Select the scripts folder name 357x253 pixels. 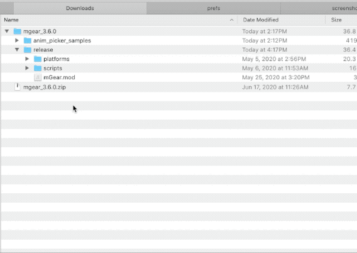pyautogui.click(x=53, y=68)
